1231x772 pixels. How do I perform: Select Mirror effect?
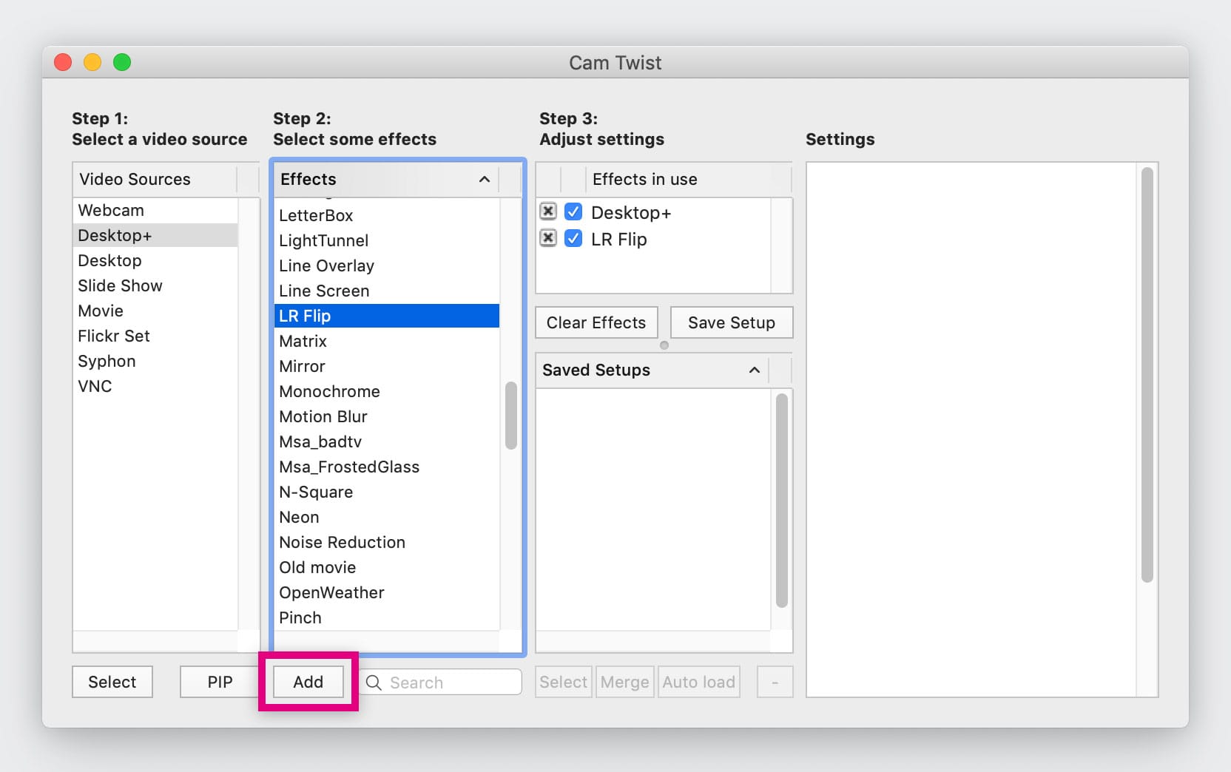coord(387,366)
